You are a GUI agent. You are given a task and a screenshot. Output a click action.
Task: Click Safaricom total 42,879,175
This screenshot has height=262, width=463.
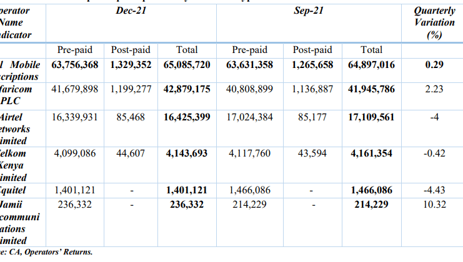coord(187,89)
